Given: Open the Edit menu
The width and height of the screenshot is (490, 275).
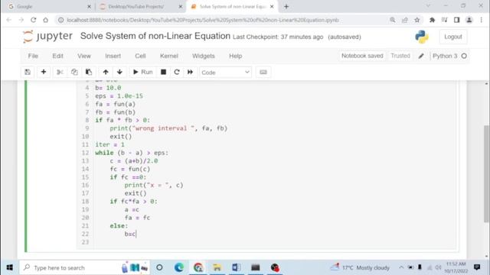Looking at the screenshot, I should pyautogui.click(x=57, y=56).
